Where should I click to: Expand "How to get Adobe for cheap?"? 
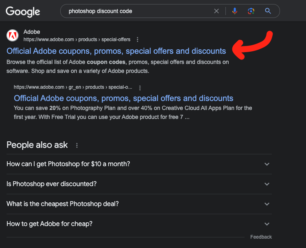pos(139,224)
